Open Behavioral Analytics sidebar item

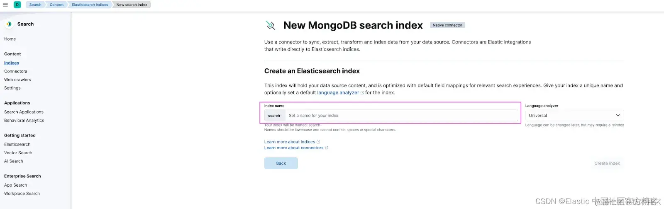click(24, 120)
